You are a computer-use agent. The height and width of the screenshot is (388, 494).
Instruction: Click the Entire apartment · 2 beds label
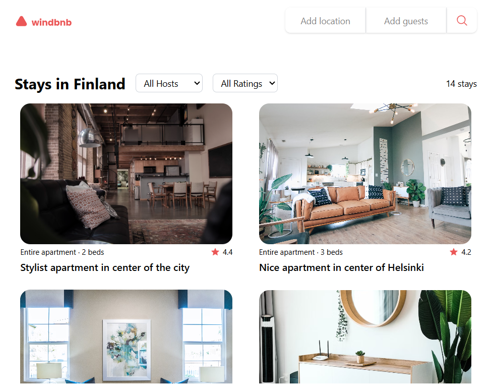[62, 252]
